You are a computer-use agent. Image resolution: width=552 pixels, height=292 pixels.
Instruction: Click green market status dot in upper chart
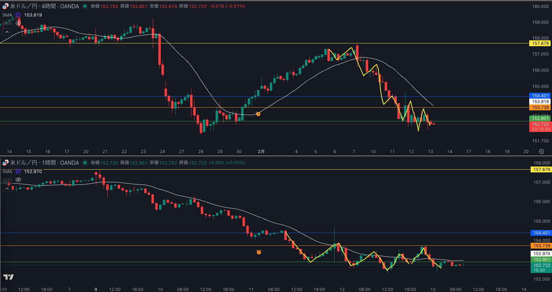point(85,6)
